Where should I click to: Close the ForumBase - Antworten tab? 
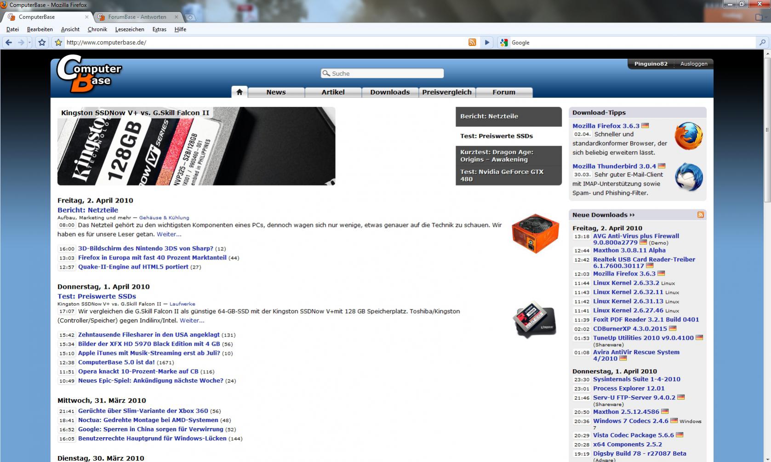(x=176, y=17)
